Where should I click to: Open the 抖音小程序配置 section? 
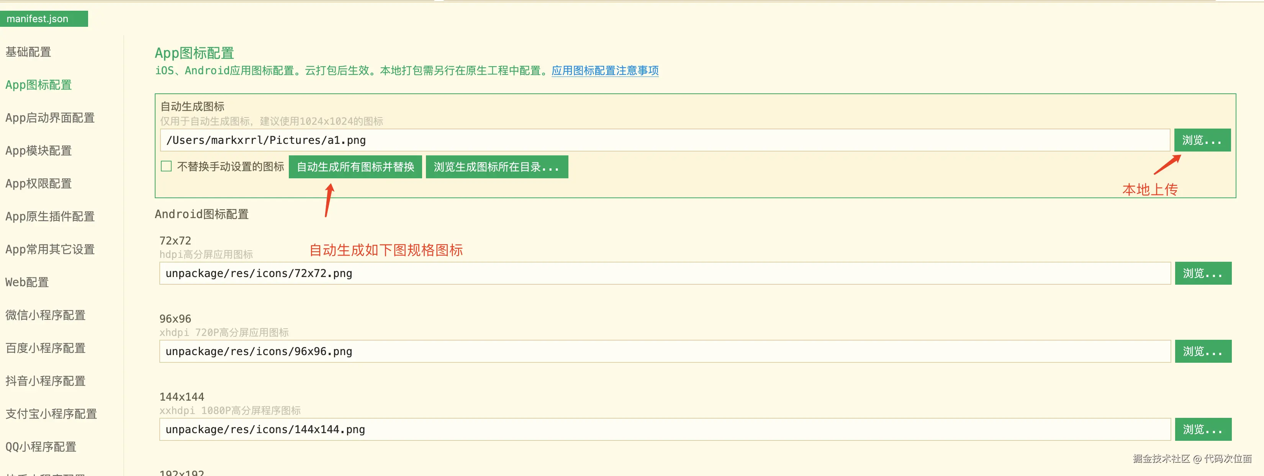click(45, 380)
